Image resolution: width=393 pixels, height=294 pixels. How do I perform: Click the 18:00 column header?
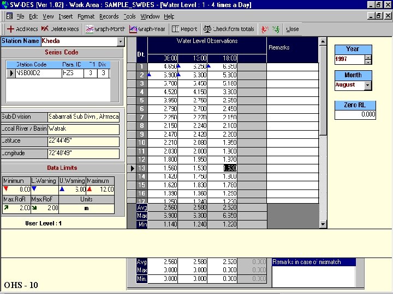222,58
